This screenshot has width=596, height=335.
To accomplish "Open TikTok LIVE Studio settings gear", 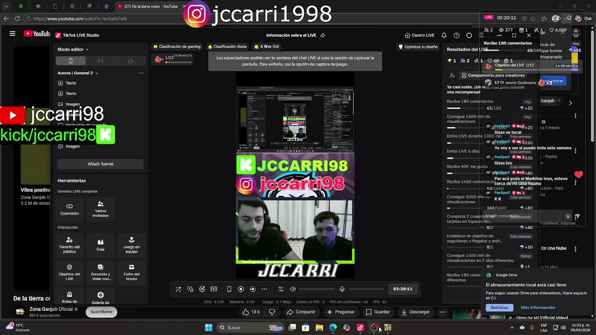I will coord(469,35).
